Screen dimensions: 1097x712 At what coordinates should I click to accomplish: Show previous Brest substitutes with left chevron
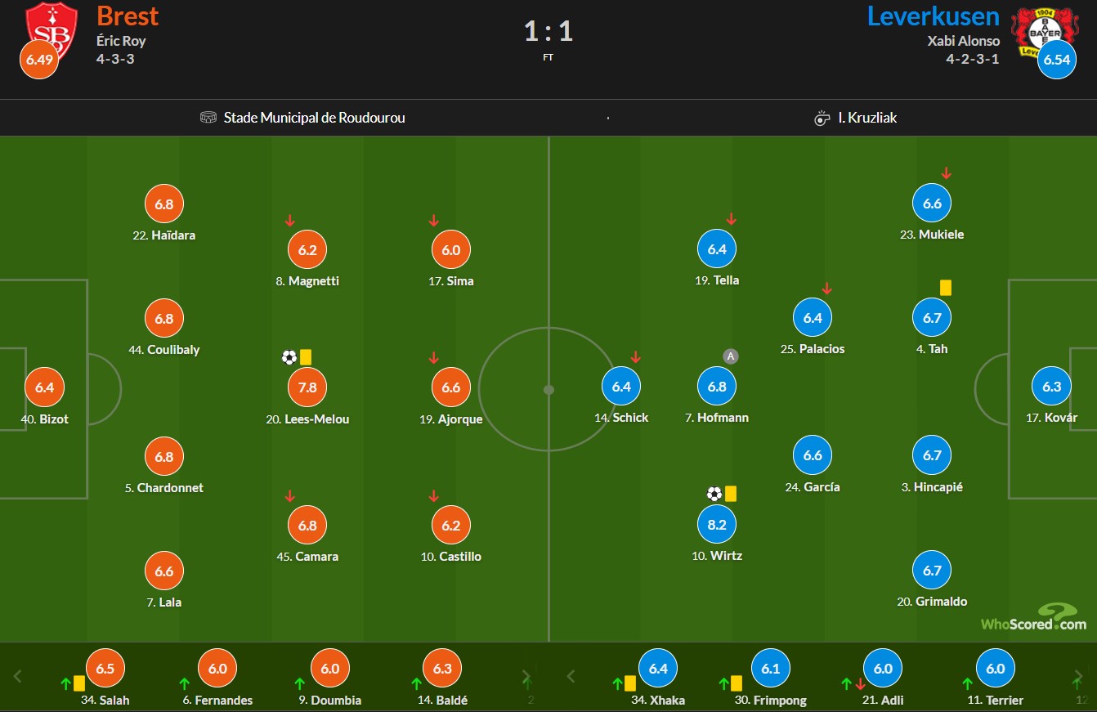18,677
